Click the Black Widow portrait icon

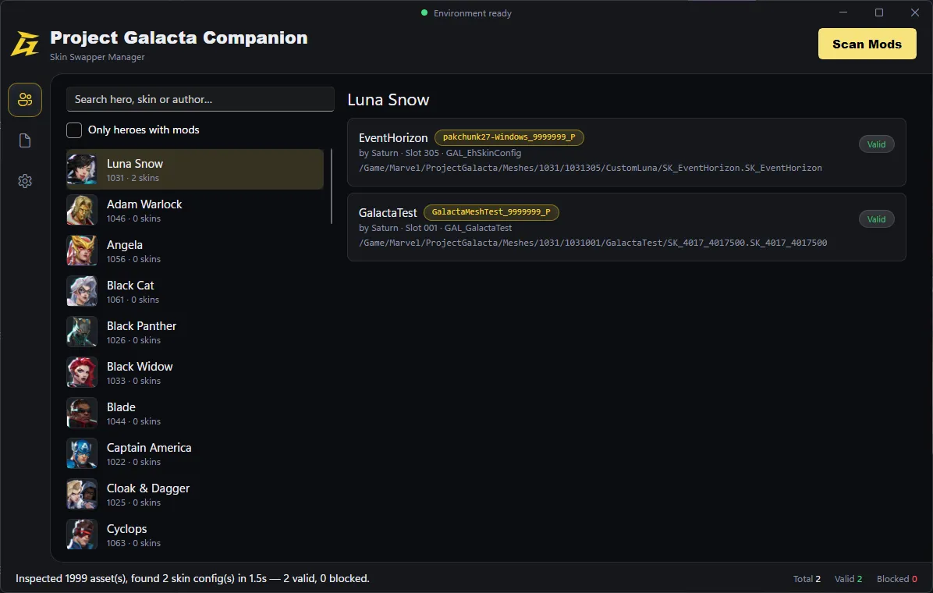pyautogui.click(x=81, y=372)
